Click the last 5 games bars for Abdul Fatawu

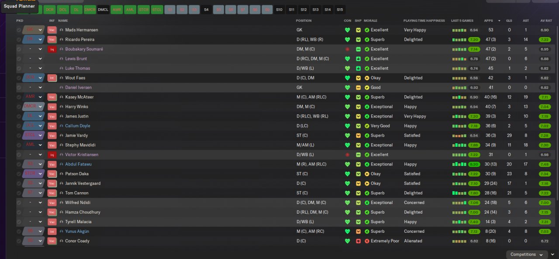(459, 164)
